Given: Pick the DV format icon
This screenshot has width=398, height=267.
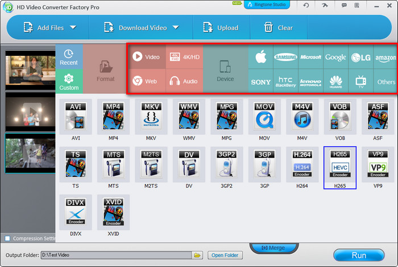Looking at the screenshot, I should click(x=189, y=165).
